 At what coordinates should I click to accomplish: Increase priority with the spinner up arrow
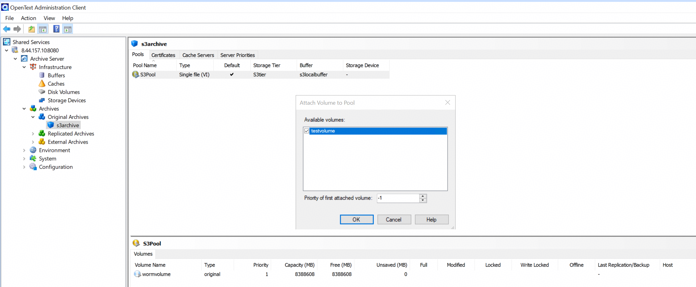[423, 196]
